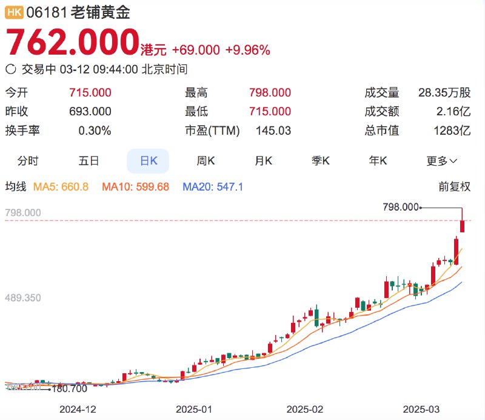
Task: Click the 市盈(TTM) value 145.03
Action: tap(273, 130)
